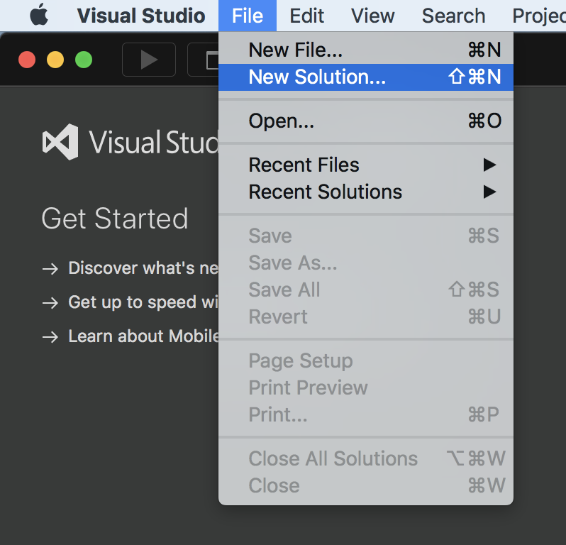
Task: Follow the Get up to speed link
Action: tap(143, 302)
